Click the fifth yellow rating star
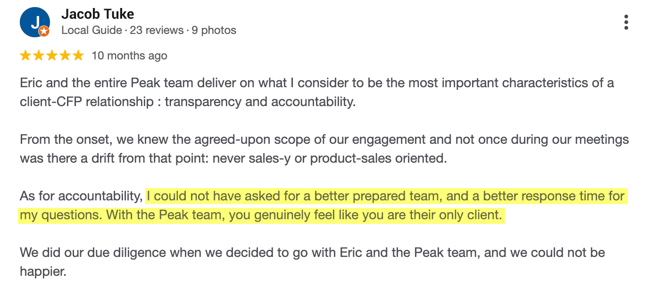664x297 pixels. pyautogui.click(x=78, y=56)
